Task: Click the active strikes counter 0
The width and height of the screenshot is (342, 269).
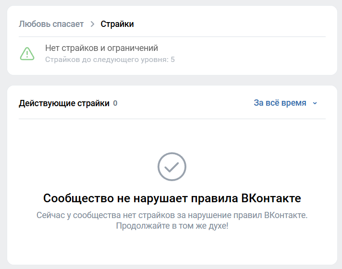Action: [x=115, y=103]
